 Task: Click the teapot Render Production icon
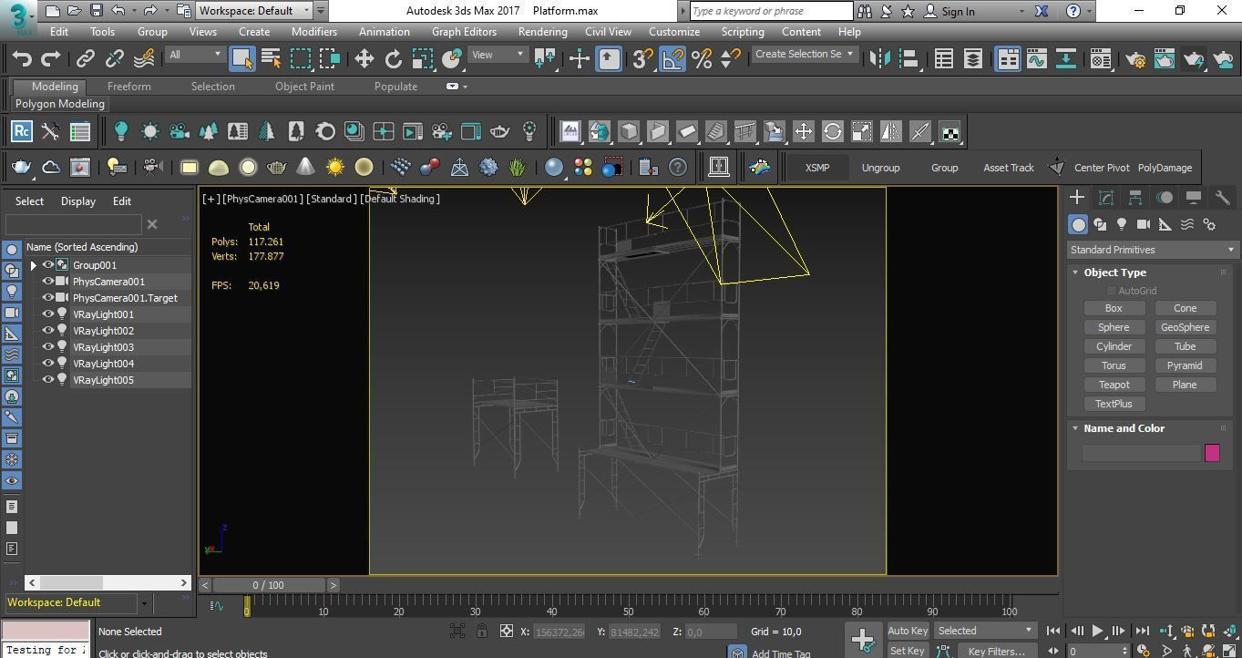coord(1194,59)
